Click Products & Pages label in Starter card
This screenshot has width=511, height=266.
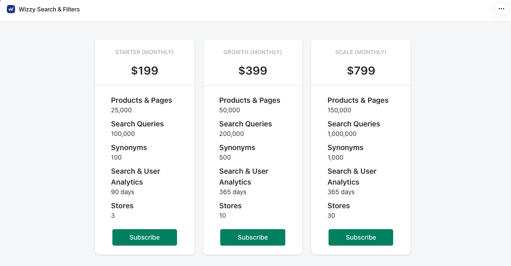point(142,100)
